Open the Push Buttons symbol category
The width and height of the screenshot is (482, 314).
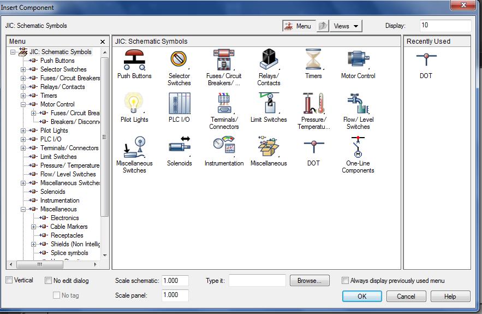pyautogui.click(x=134, y=60)
